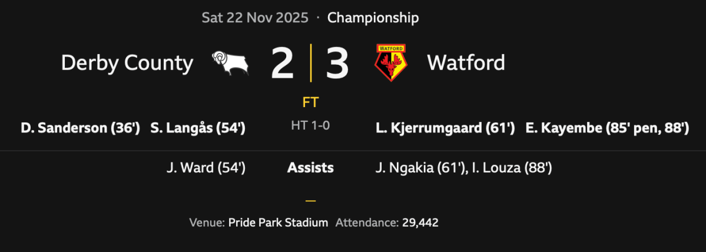
Task: Select I. Louza (88') assist entry
Action: [512, 168]
